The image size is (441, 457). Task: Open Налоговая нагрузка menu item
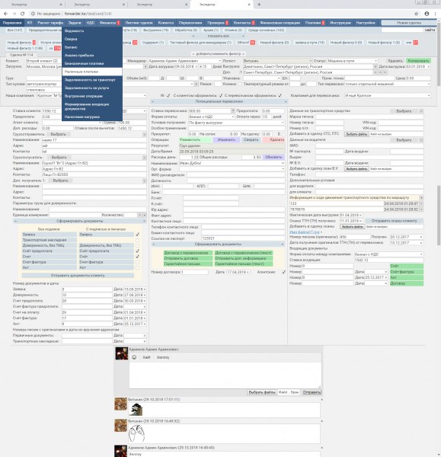92,117
